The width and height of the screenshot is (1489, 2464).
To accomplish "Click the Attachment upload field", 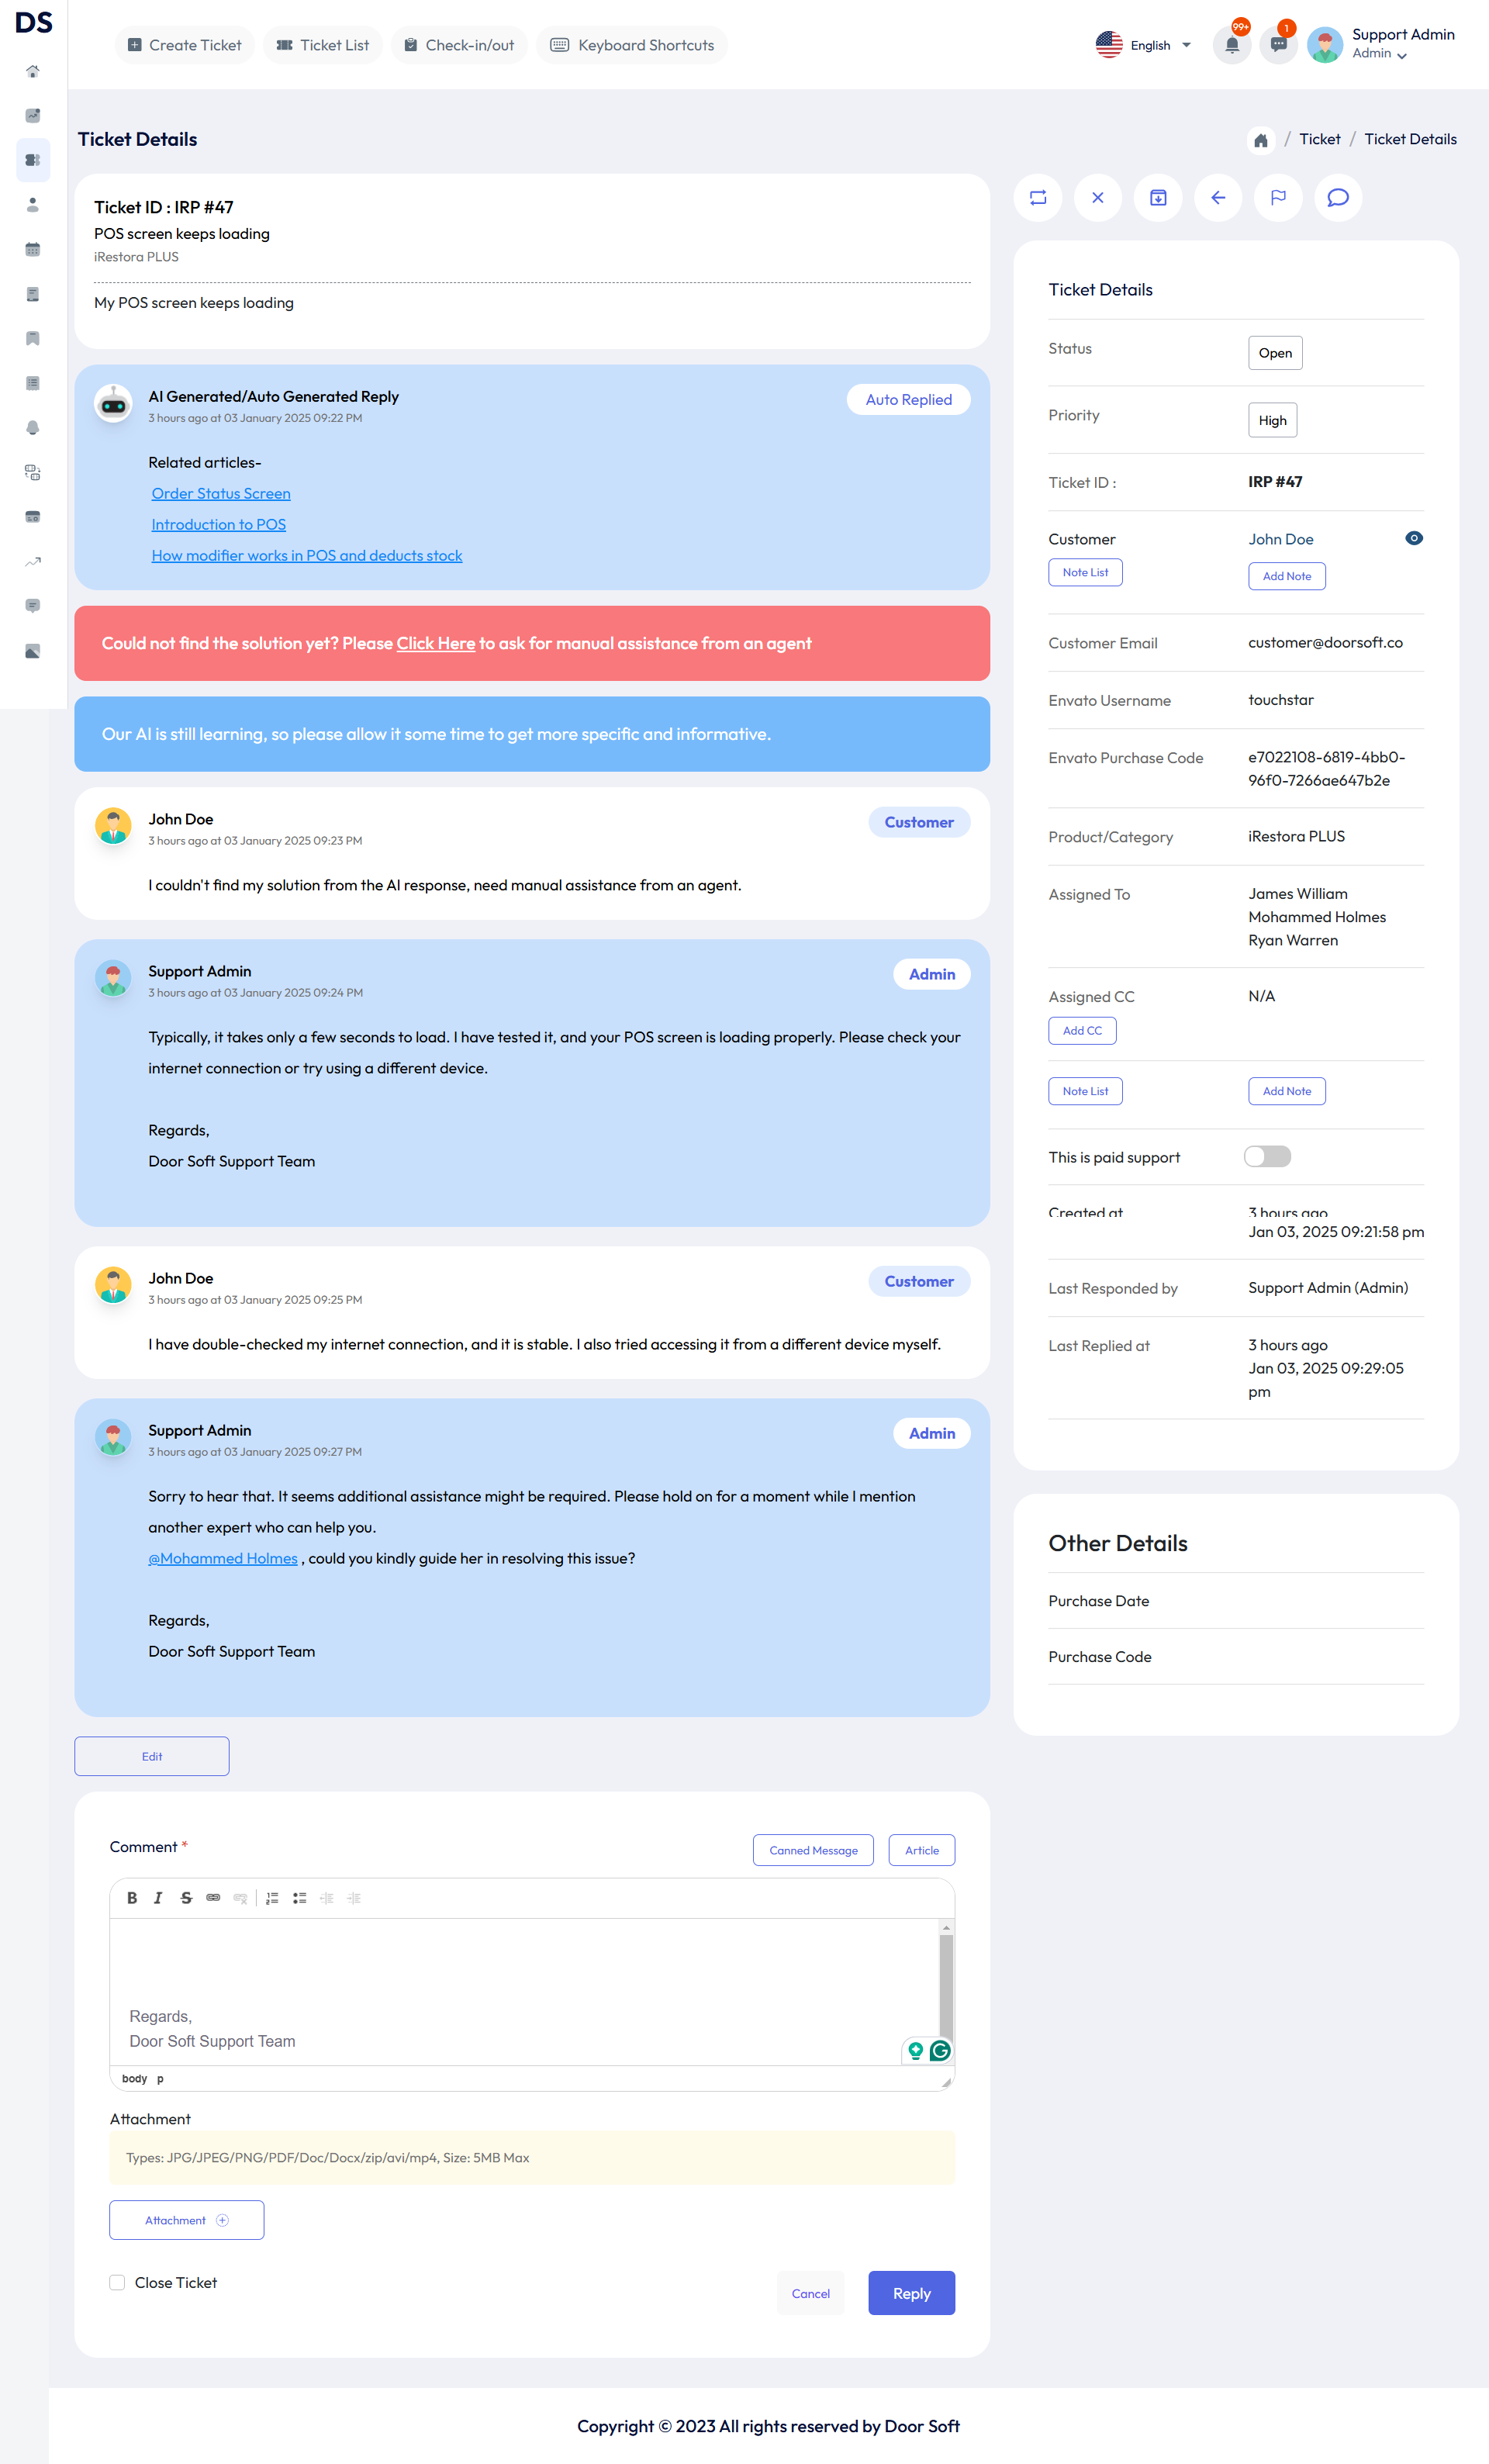I will (186, 2220).
